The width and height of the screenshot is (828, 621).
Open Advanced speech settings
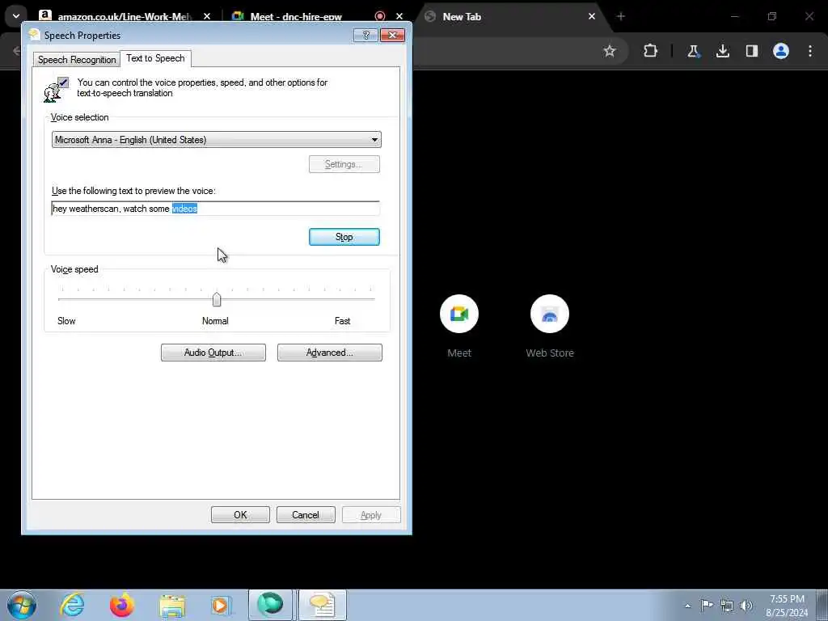[x=330, y=353]
